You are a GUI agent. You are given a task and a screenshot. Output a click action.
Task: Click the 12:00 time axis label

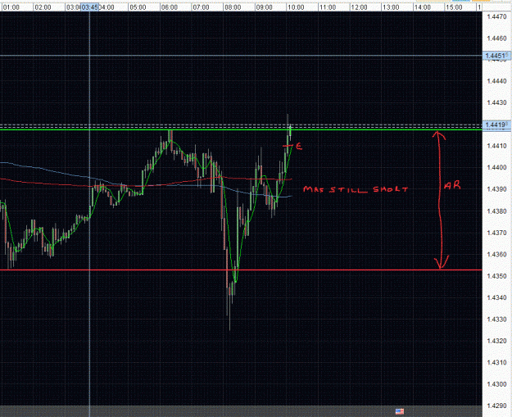(x=360, y=7)
